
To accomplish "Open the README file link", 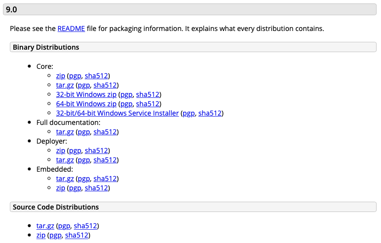I will point(71,29).
